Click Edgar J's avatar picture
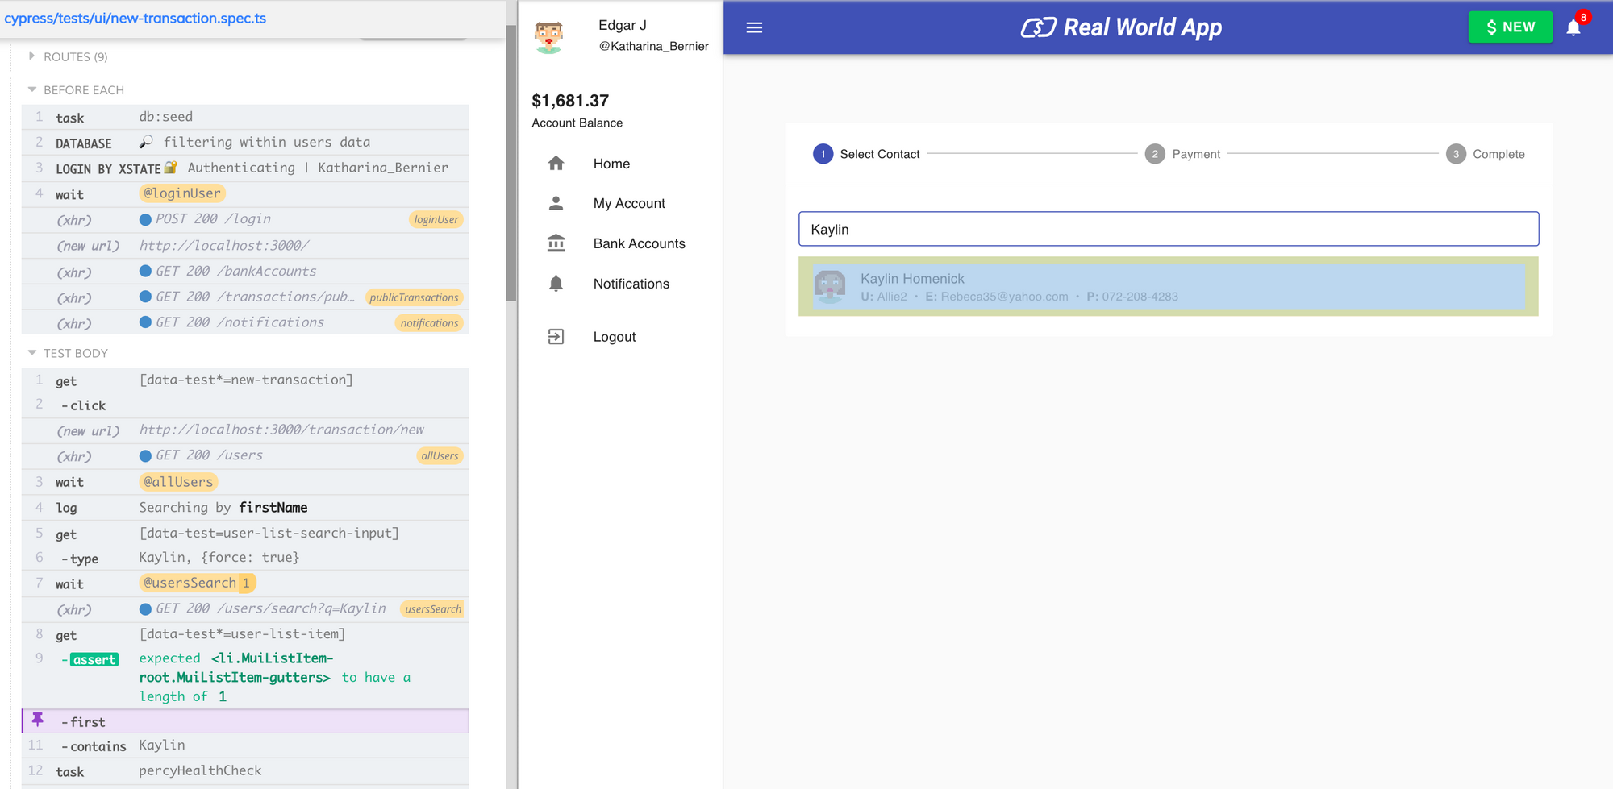 click(x=548, y=36)
